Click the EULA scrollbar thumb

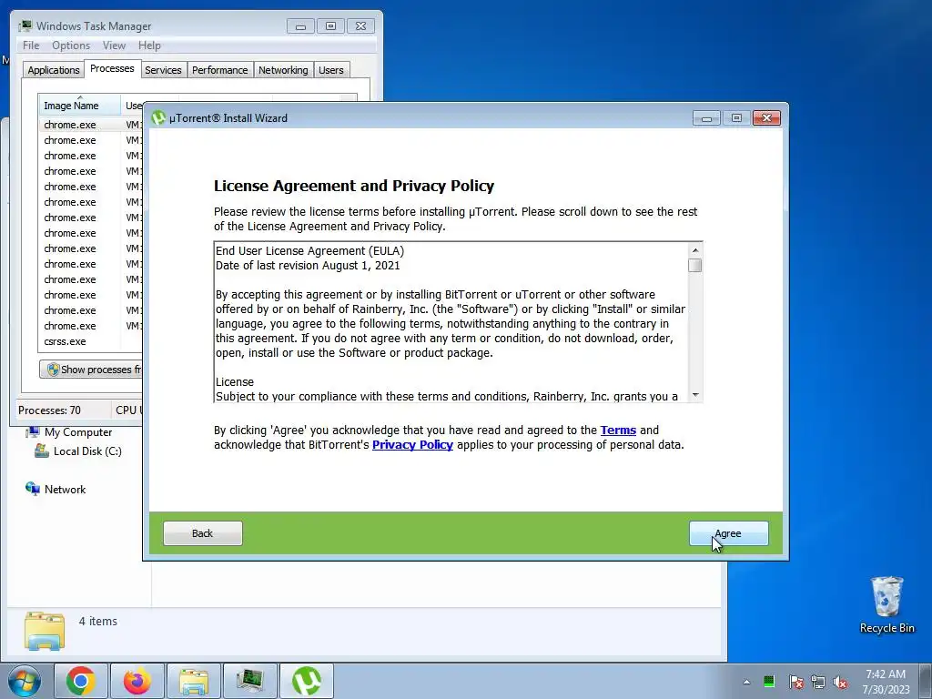[694, 265]
